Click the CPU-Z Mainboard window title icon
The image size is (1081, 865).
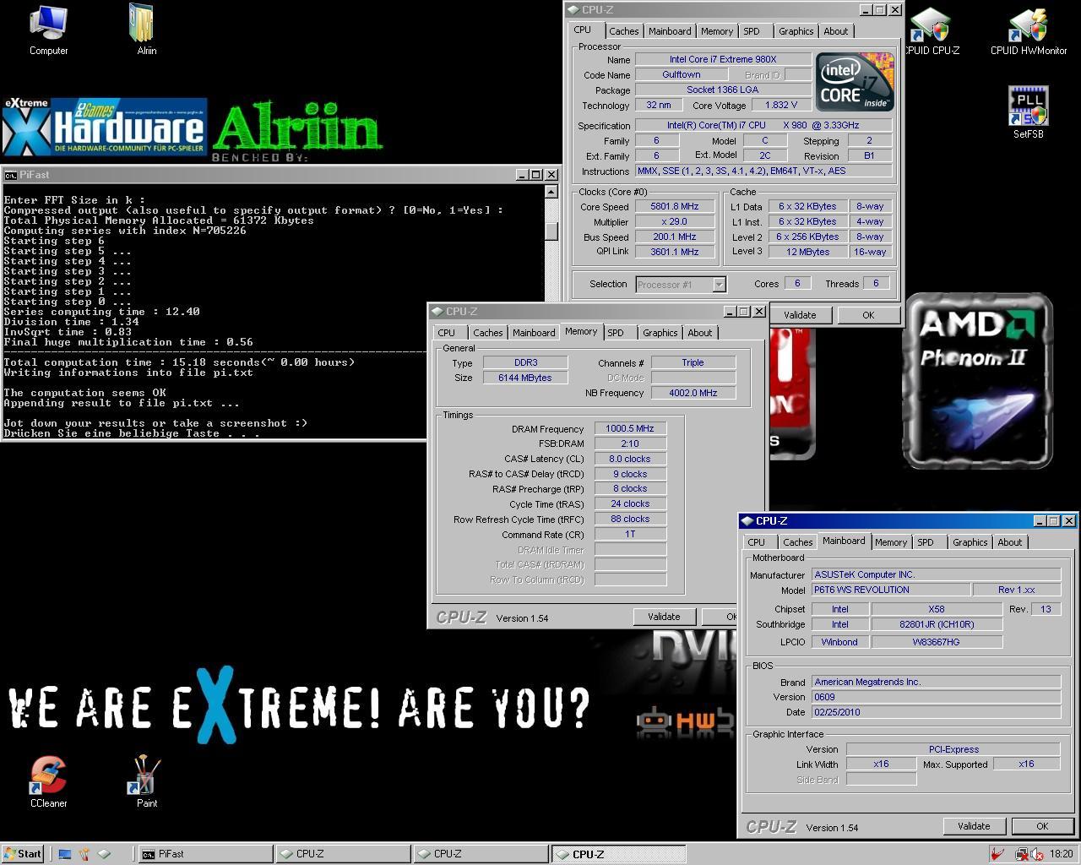[747, 521]
